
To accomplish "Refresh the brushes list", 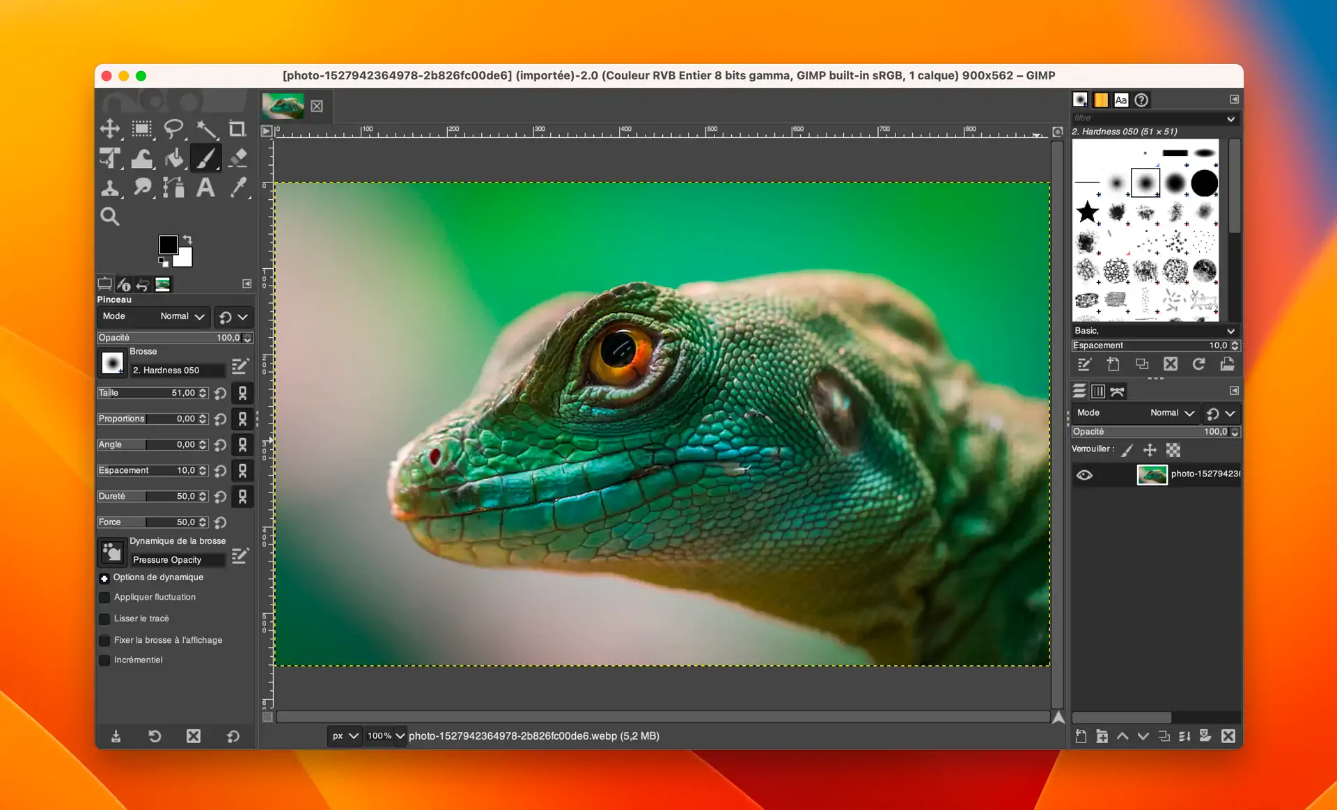I will pyautogui.click(x=1198, y=364).
